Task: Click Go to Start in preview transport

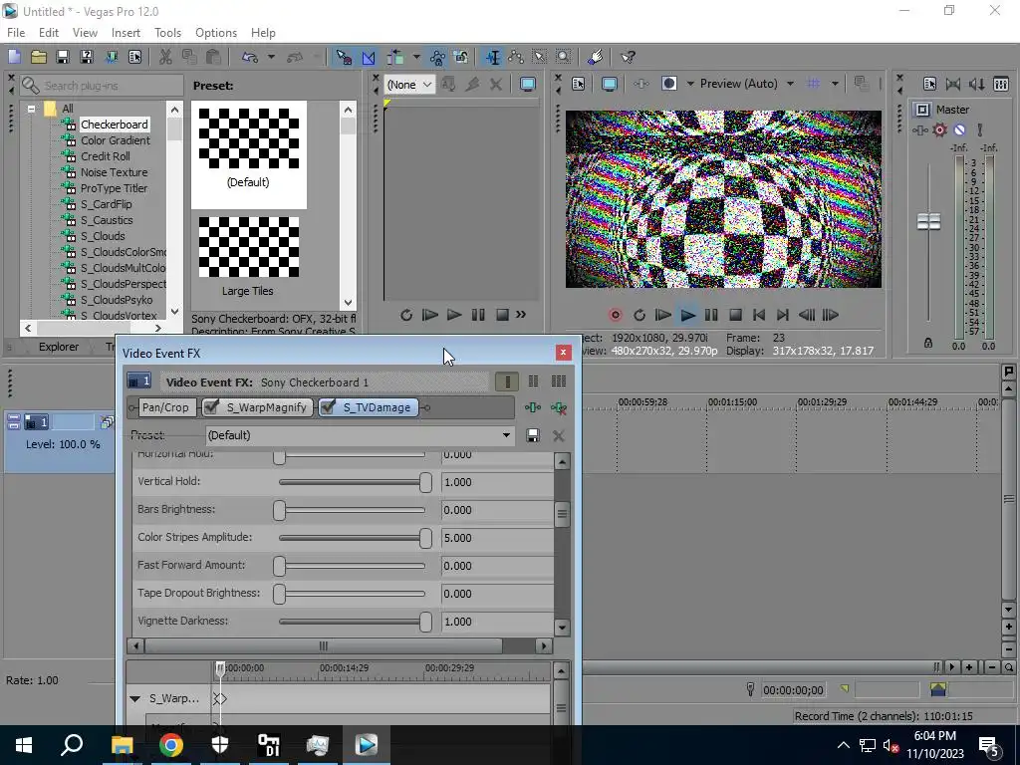Action: (759, 315)
